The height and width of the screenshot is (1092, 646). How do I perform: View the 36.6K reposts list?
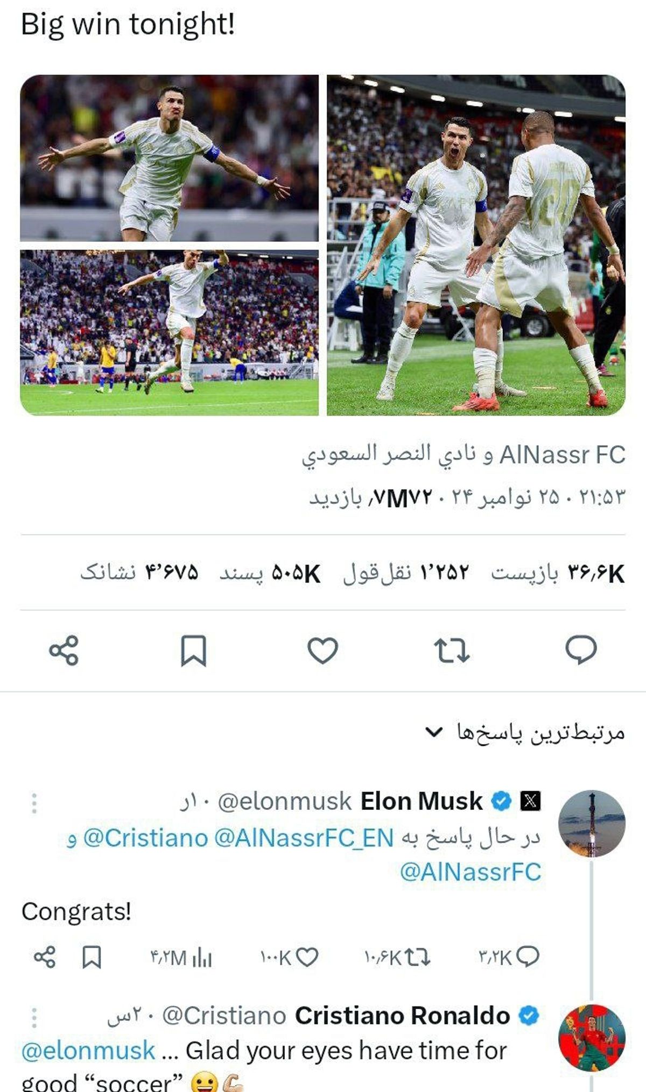558,573
